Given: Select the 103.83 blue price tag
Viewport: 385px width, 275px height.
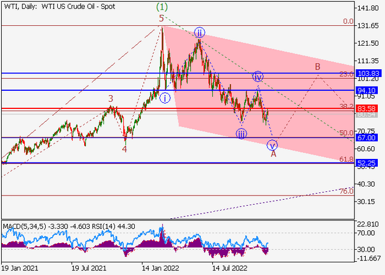Looking at the screenshot, I should 369,73.
